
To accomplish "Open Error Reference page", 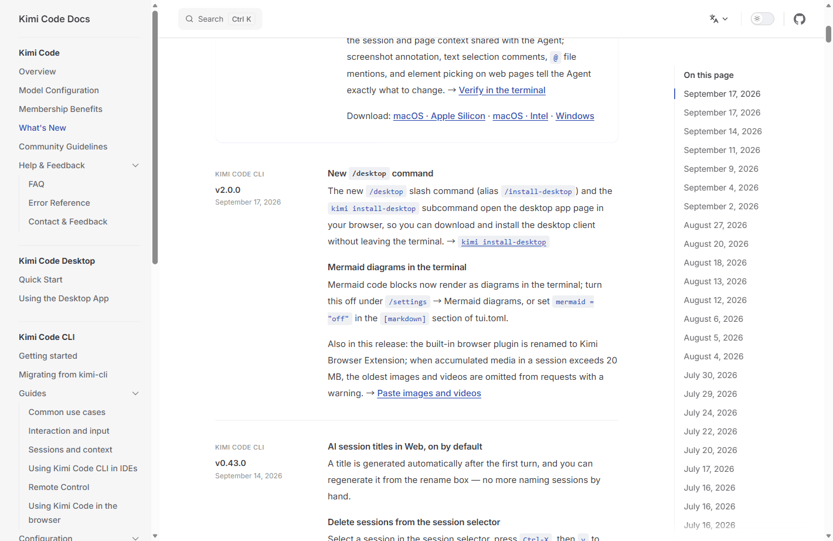I will [x=59, y=203].
